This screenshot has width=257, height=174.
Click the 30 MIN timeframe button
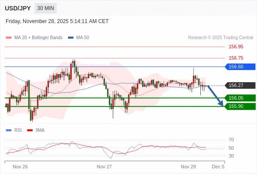(x=46, y=8)
